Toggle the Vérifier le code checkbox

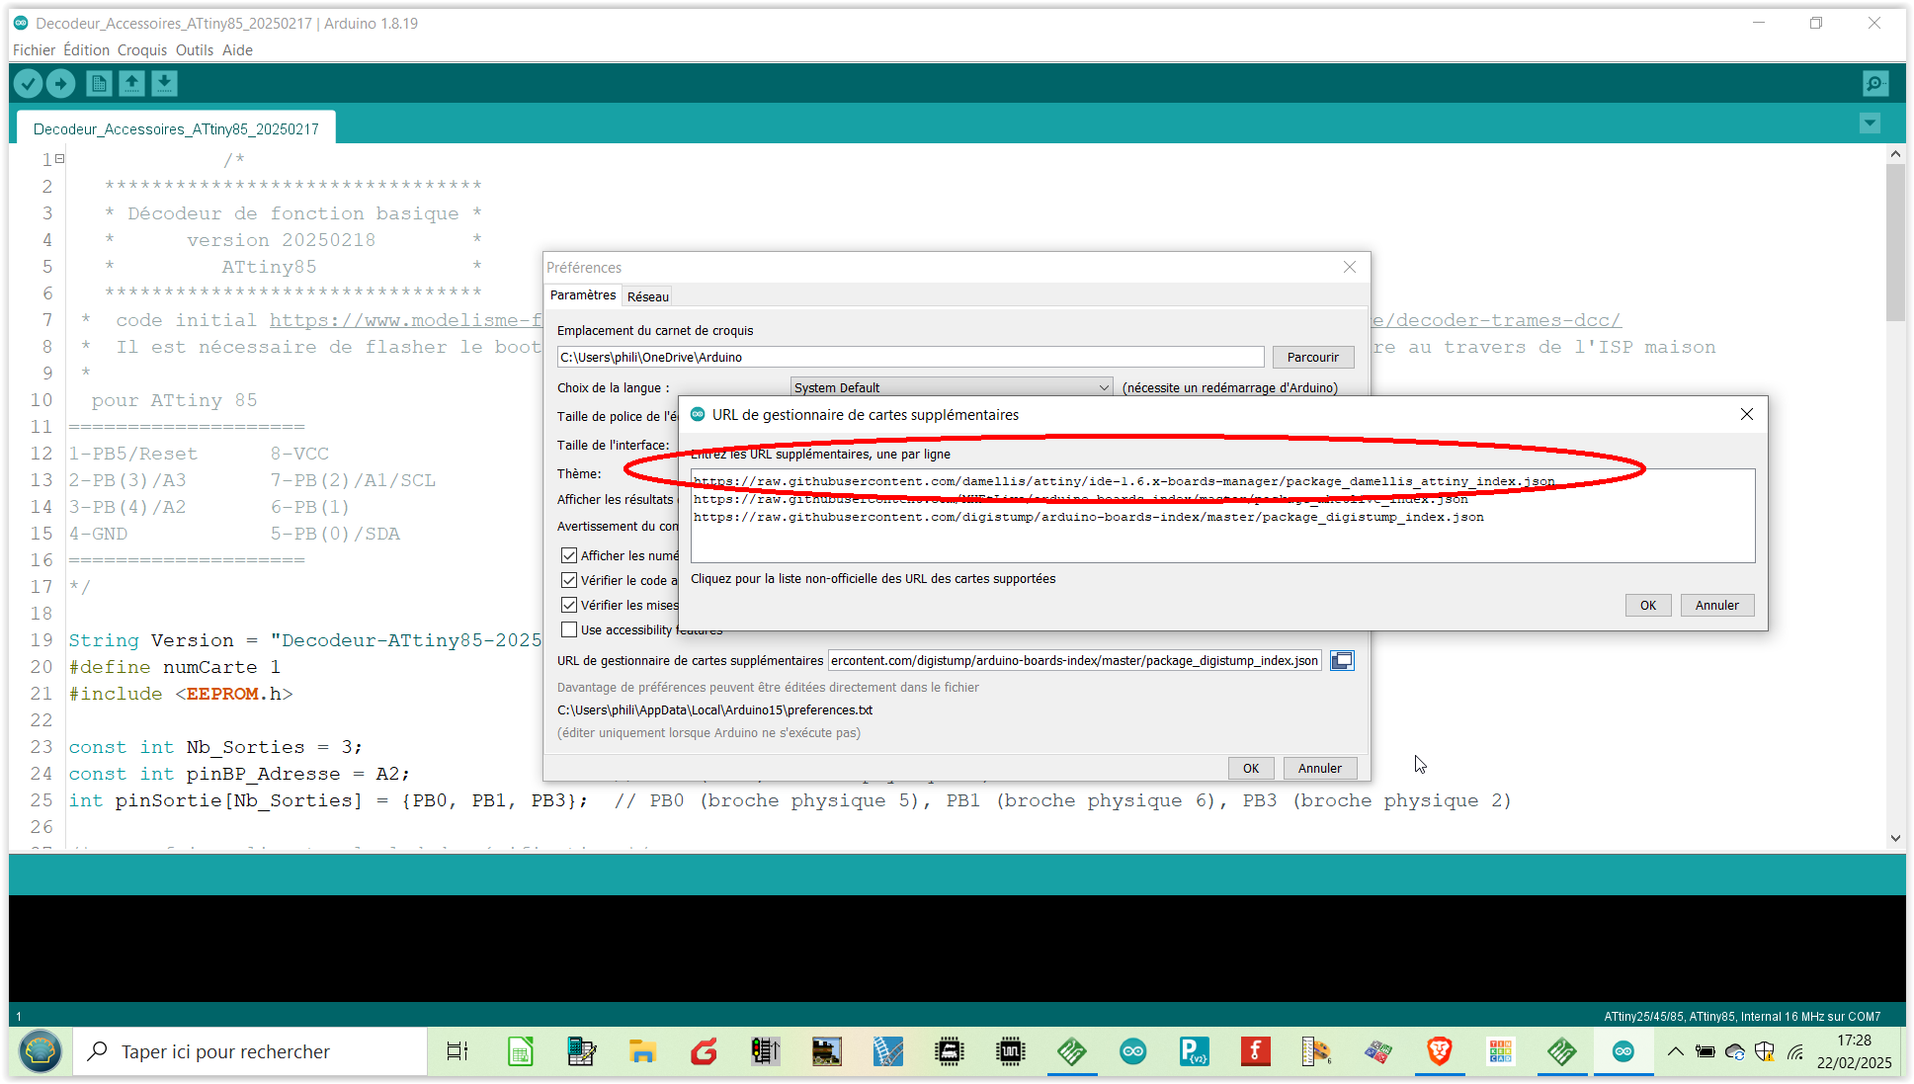pyautogui.click(x=569, y=580)
